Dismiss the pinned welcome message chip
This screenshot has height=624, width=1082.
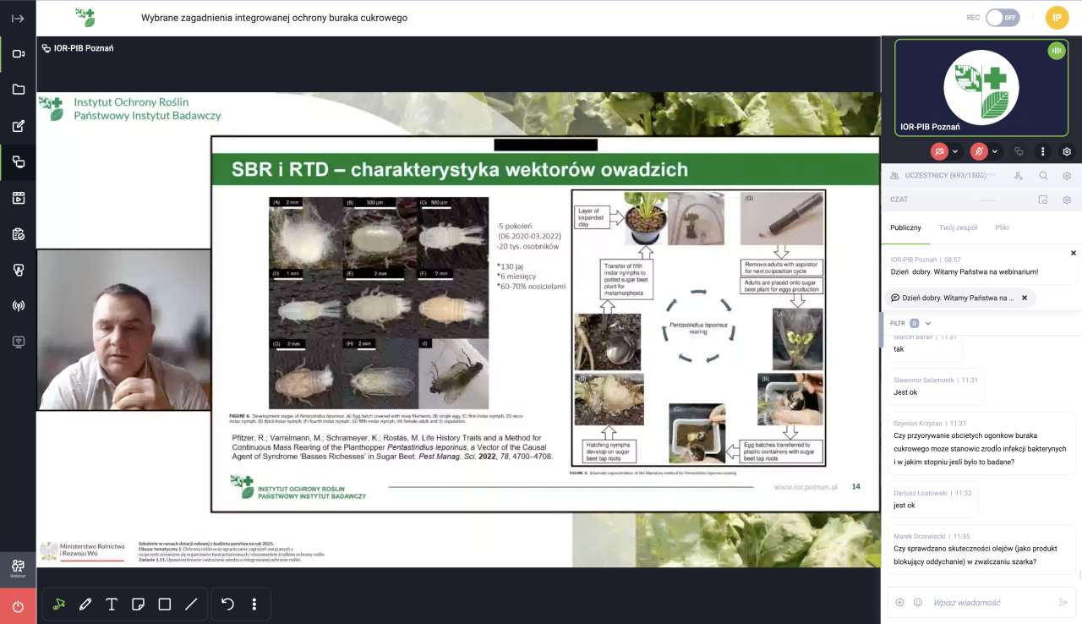coord(1025,298)
